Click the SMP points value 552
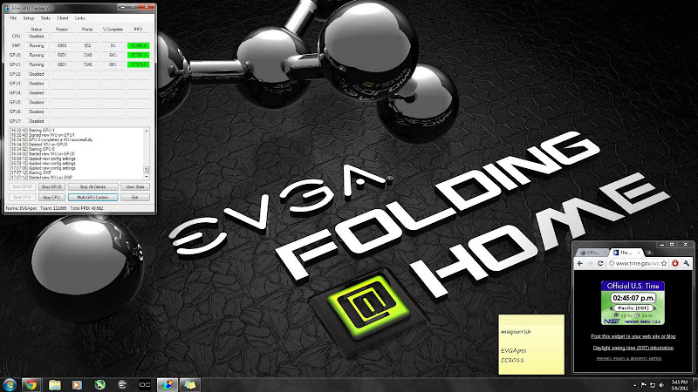 [87, 46]
